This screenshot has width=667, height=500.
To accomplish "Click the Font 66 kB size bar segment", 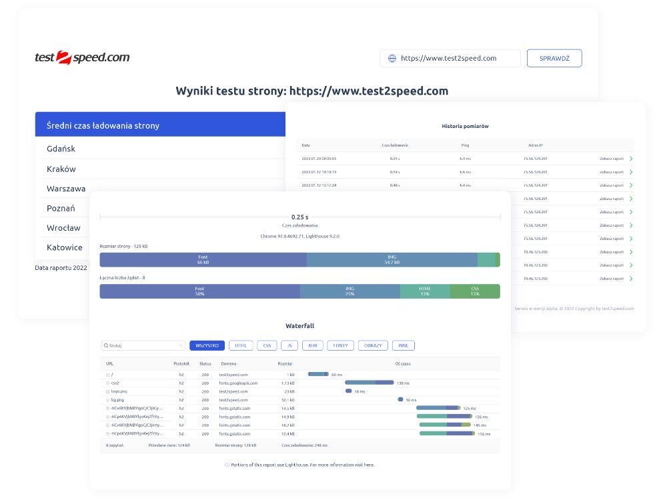I will pyautogui.click(x=203, y=260).
